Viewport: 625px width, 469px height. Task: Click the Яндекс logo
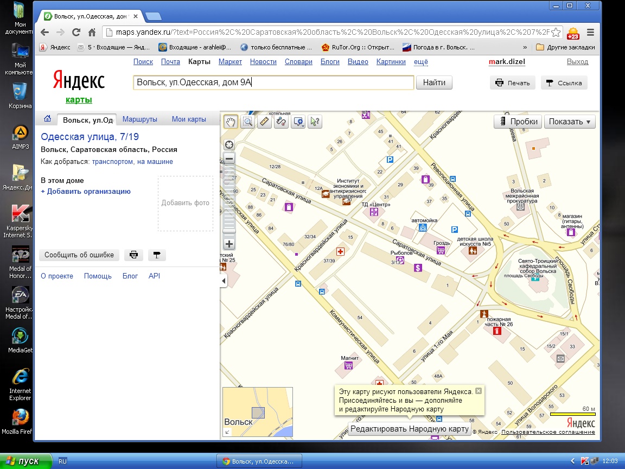79,80
